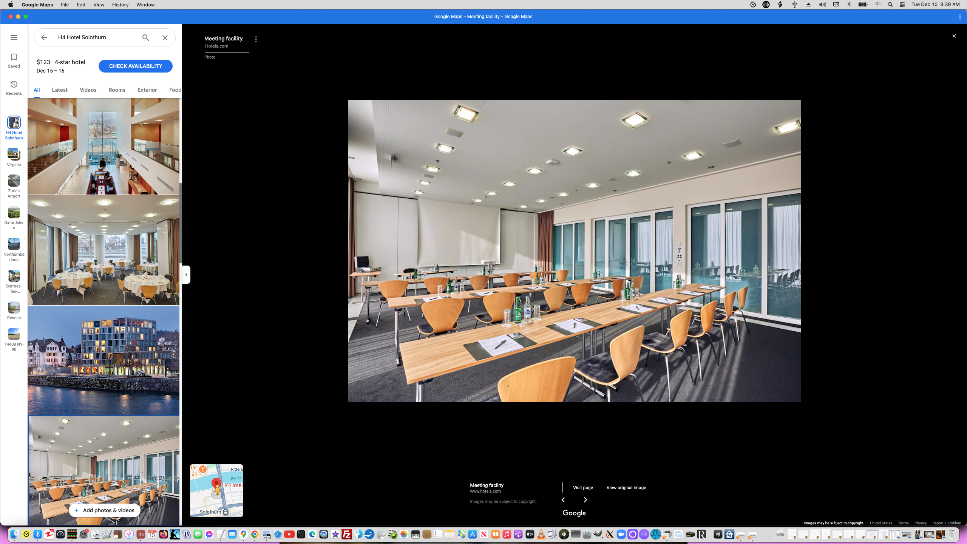The image size is (967, 544).
Task: Show the next photo with the right arrow
Action: click(x=585, y=499)
